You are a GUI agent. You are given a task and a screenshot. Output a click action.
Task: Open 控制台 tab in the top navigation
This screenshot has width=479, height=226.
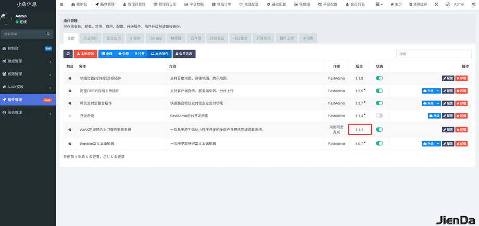79,5
